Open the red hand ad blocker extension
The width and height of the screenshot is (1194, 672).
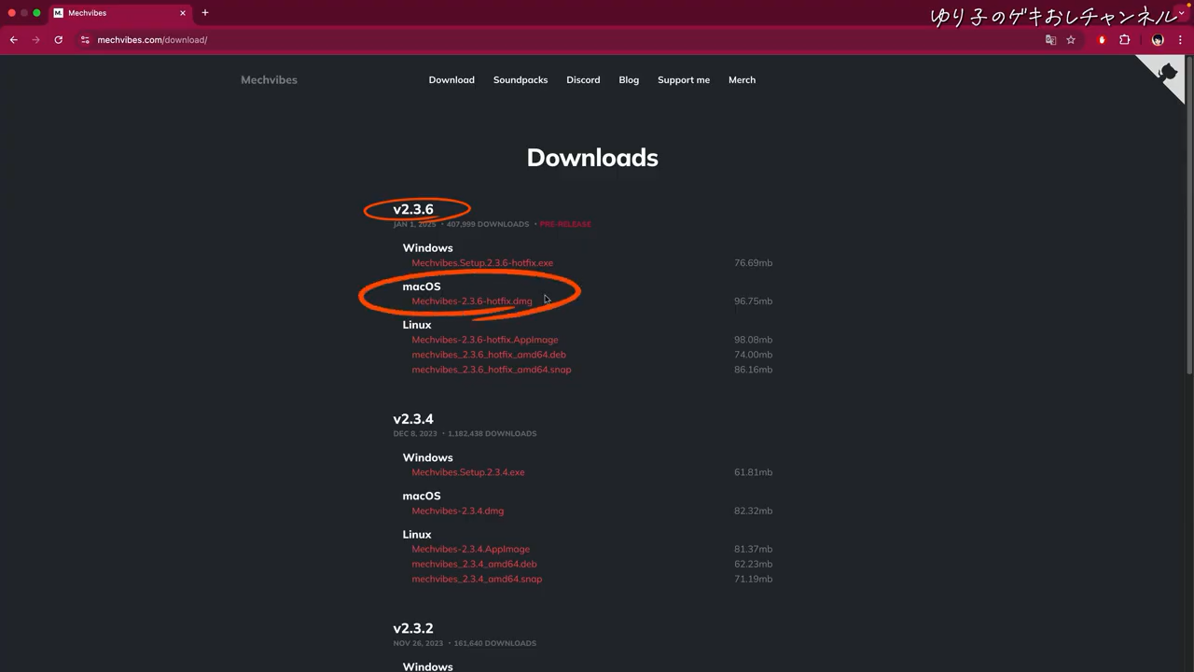click(1102, 40)
